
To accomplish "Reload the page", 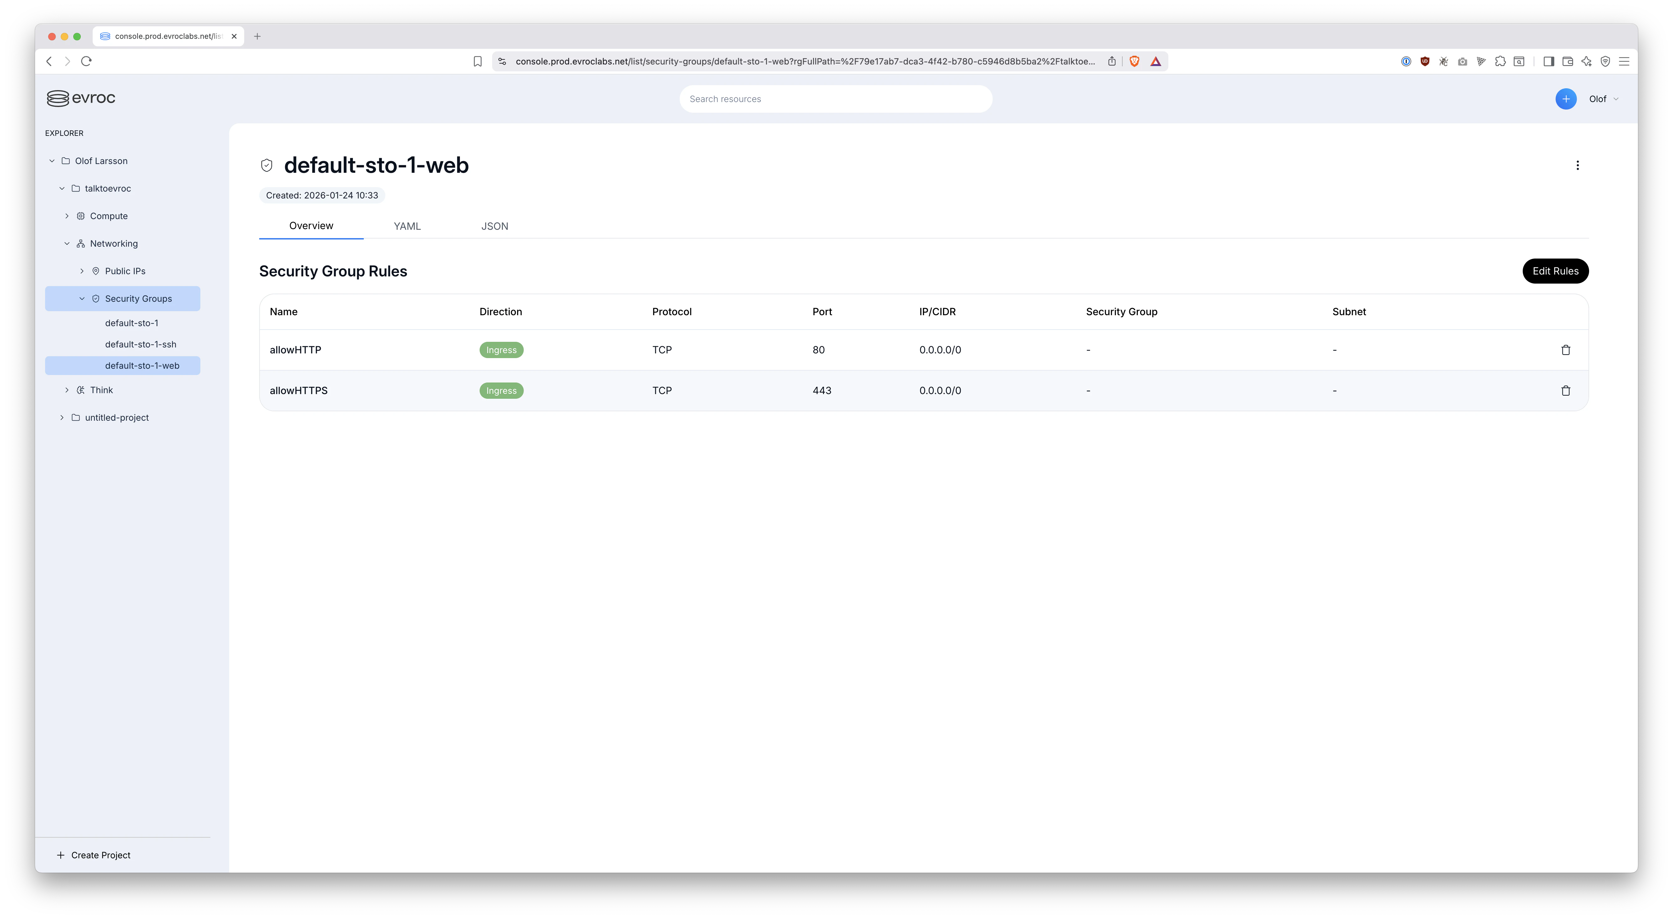I will pyautogui.click(x=86, y=61).
